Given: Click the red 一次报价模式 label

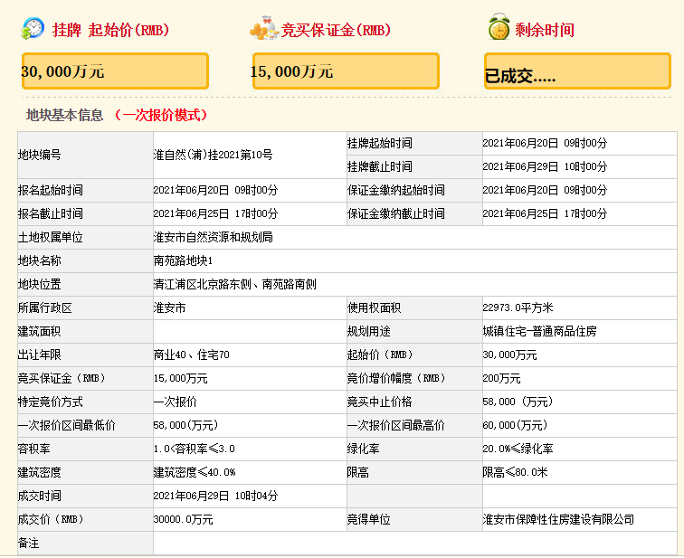Looking at the screenshot, I should (x=160, y=115).
